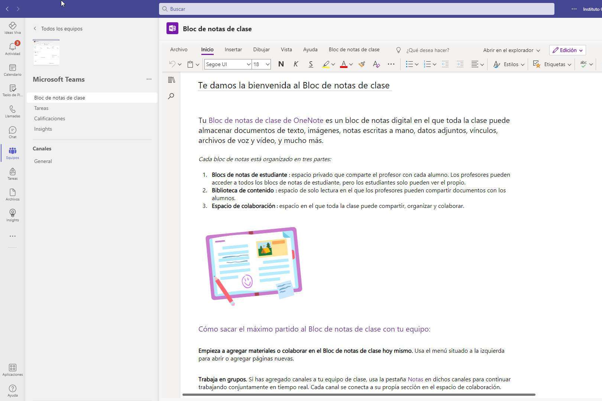Open Ideas Viva in the sidebar

pyautogui.click(x=12, y=28)
